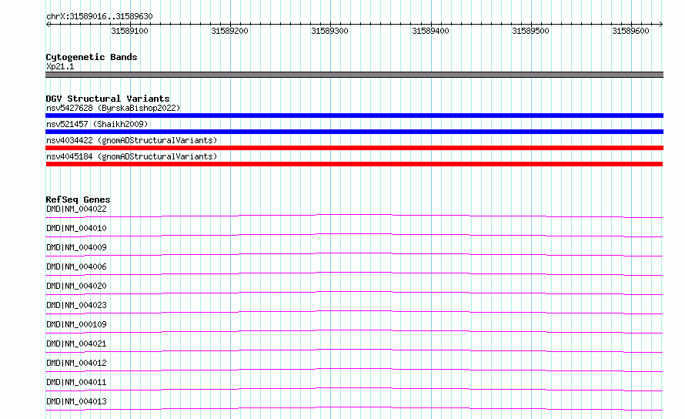Click ruler tick label 31589600
Image resolution: width=685 pixels, height=419 pixels.
630,31
